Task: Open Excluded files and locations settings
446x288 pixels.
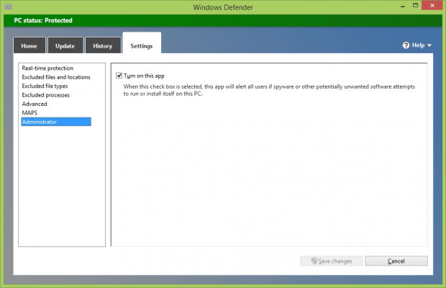Action: (56, 77)
